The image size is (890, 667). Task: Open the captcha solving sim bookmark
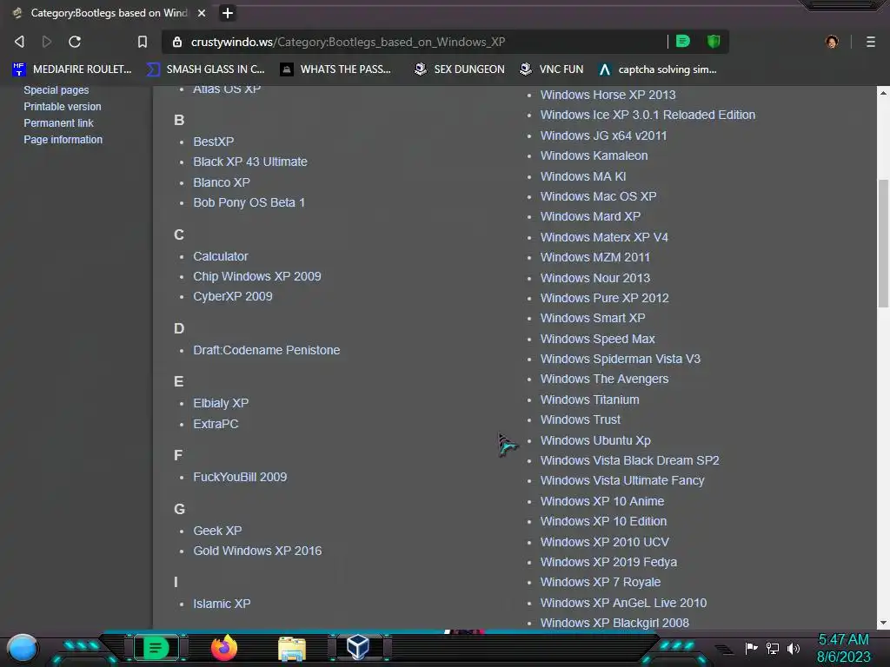pyautogui.click(x=658, y=69)
